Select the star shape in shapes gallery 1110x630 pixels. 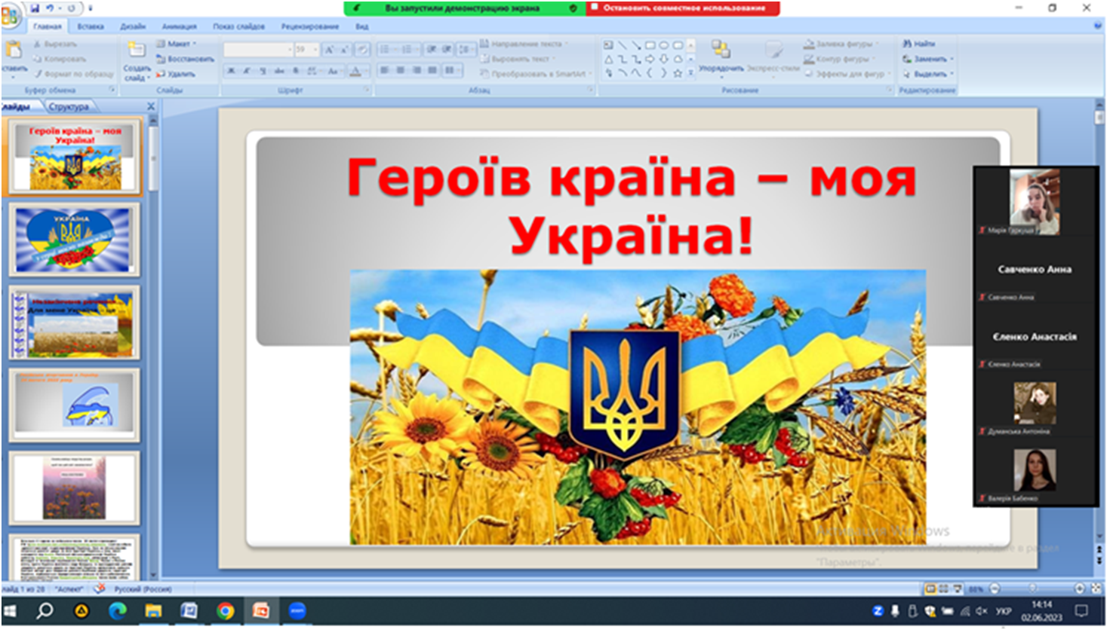(678, 73)
